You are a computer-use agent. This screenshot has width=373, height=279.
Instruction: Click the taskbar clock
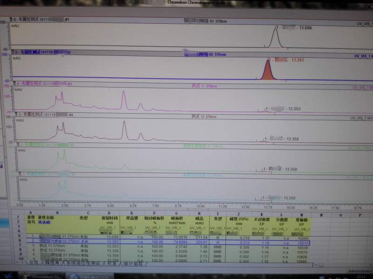coord(361,277)
